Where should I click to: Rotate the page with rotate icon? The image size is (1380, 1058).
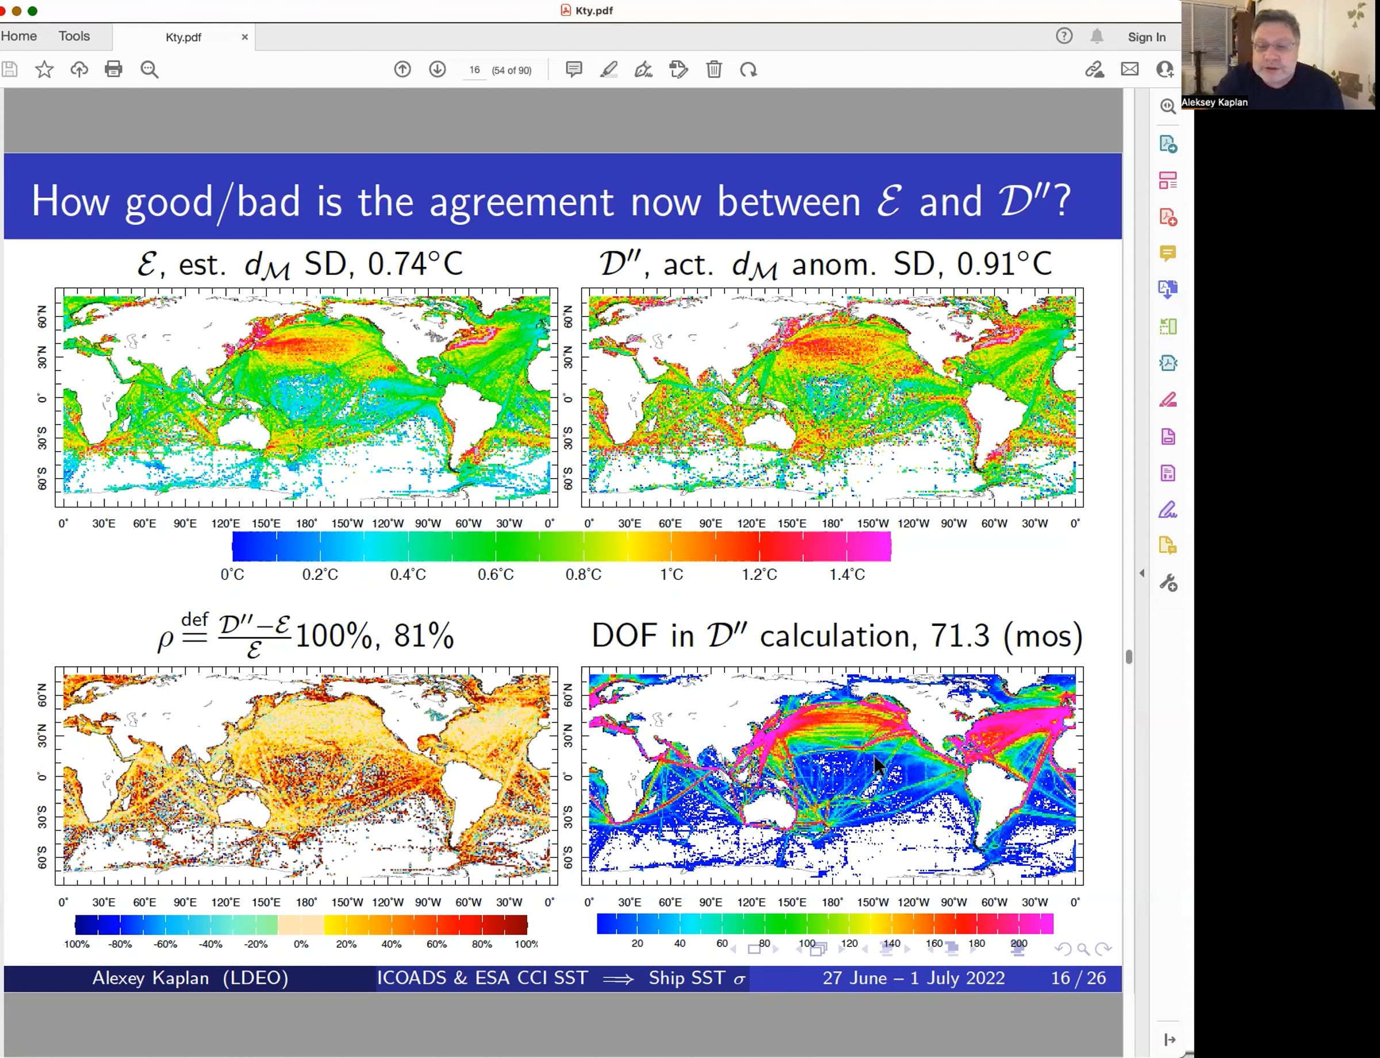click(748, 69)
